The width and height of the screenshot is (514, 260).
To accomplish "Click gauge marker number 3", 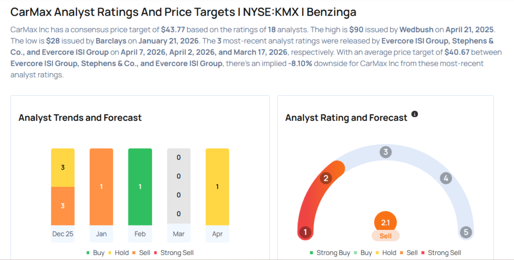I will point(385,152).
